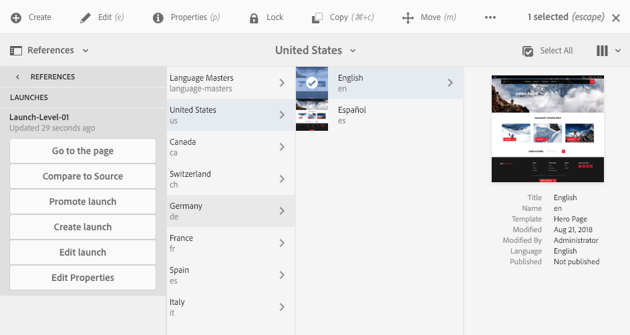Click the Move arrows icon

(x=408, y=17)
